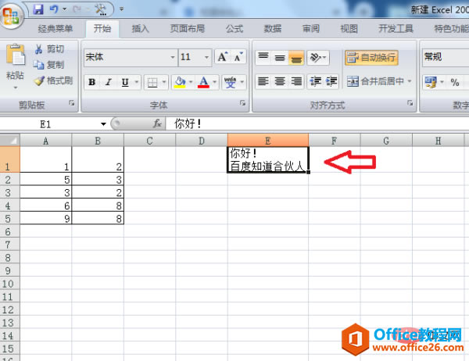Viewport: 469px width, 361px height.
Task: Click the Insert Function fx icon
Action: tap(157, 123)
